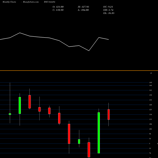Click the 146 price axis label

(150, 85)
